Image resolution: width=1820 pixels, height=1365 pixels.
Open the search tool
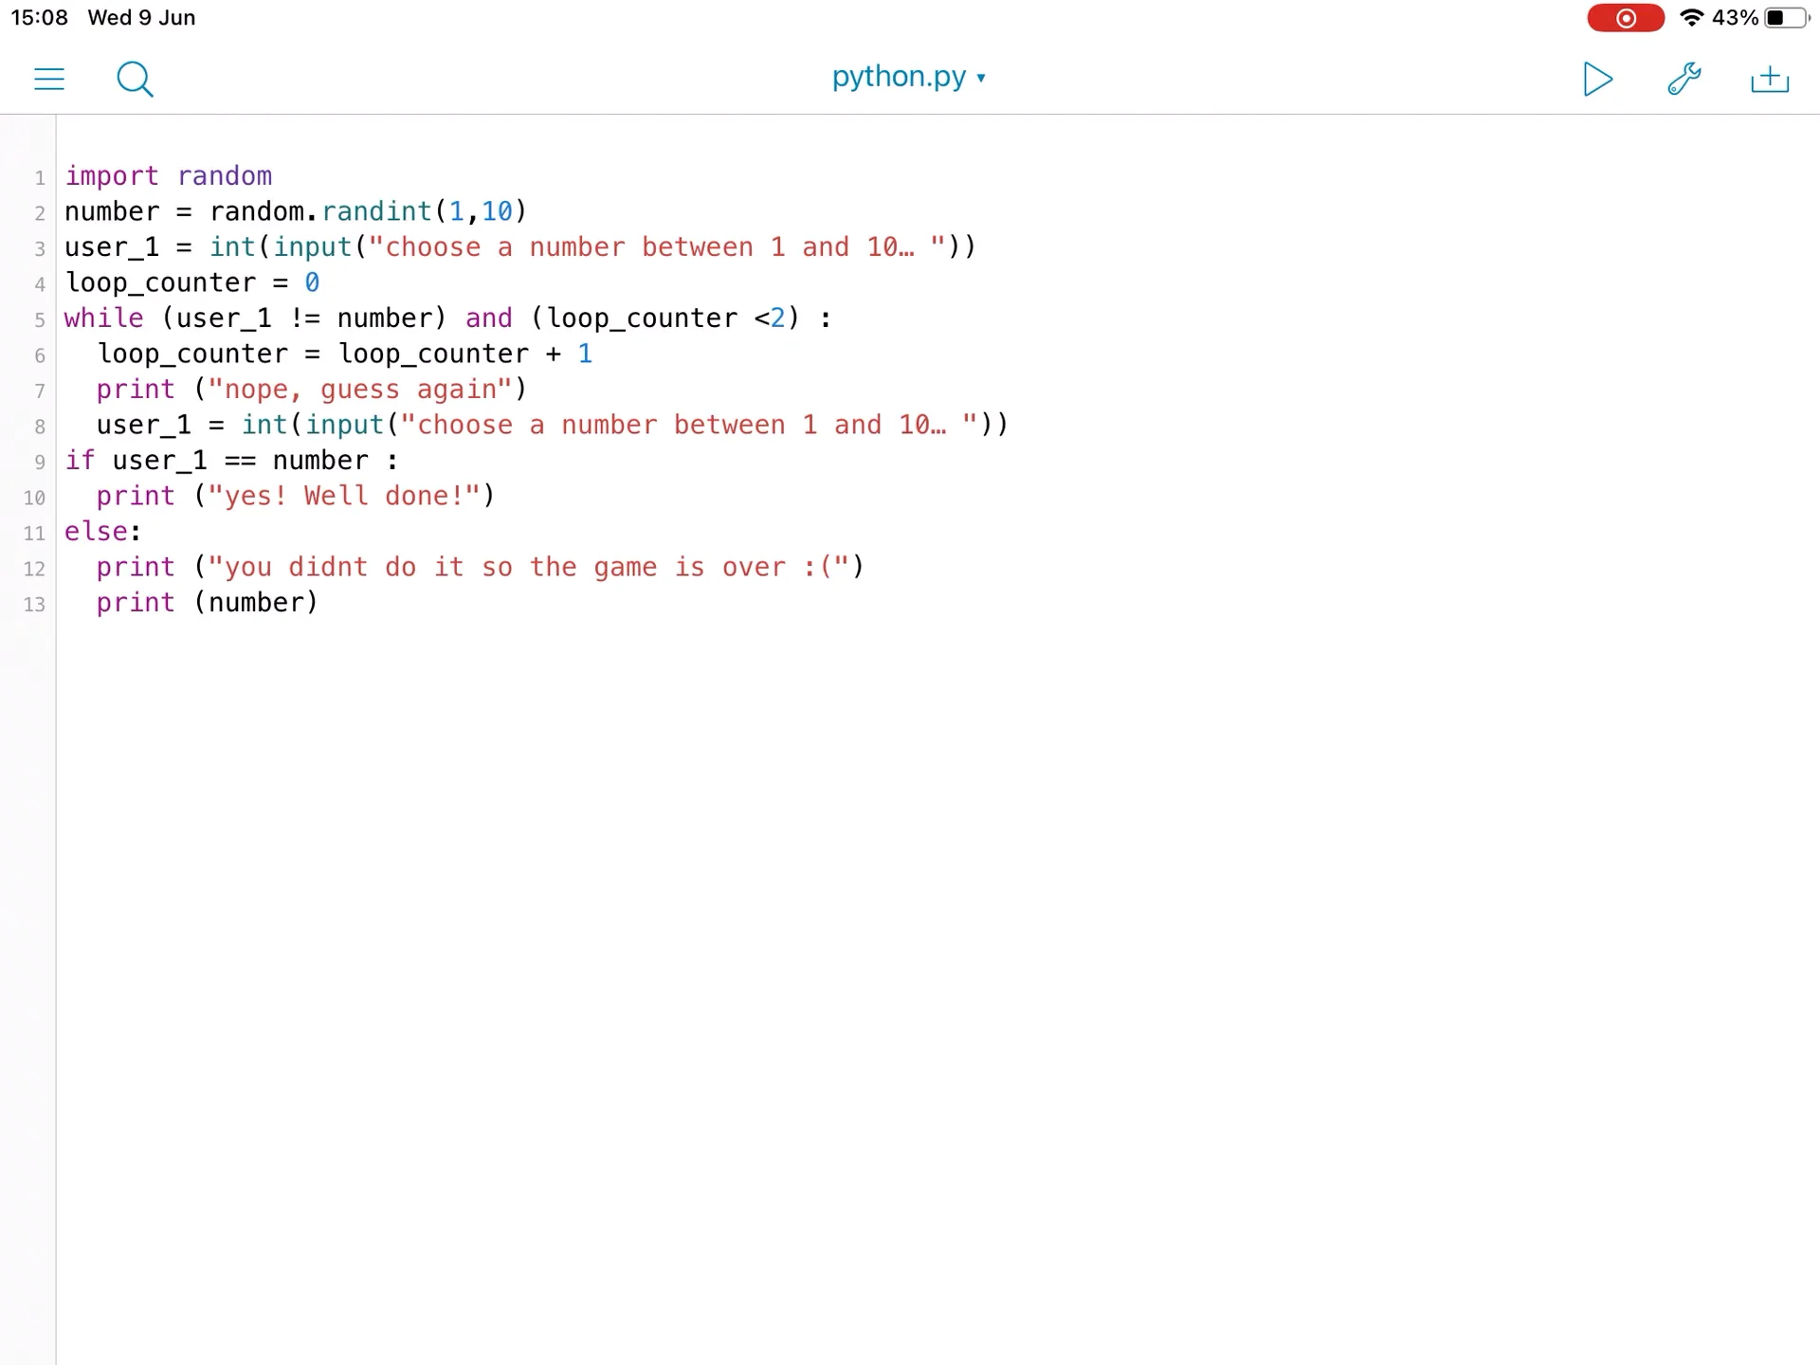tap(135, 79)
